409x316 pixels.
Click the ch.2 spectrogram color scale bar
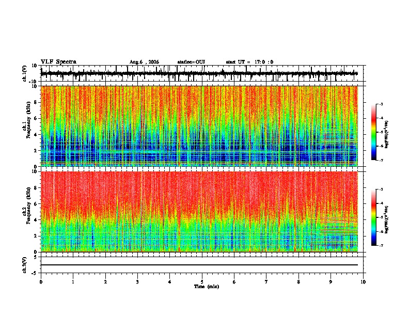click(374, 217)
